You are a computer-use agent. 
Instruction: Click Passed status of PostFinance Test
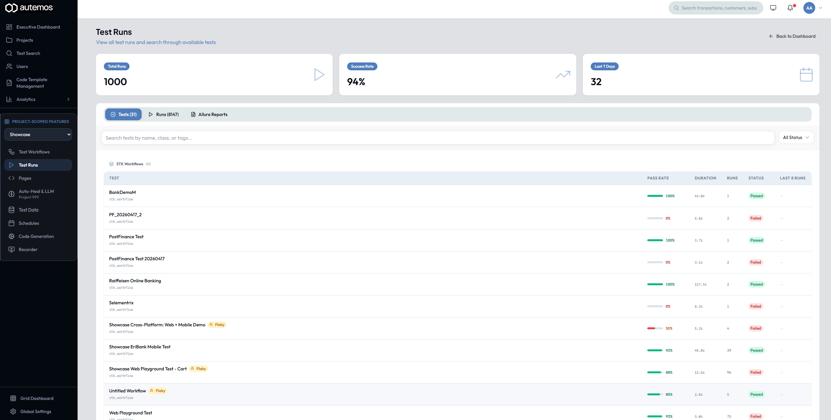click(756, 240)
